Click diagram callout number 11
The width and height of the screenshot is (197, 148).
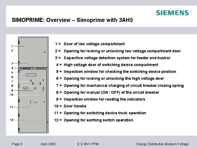[11, 107]
